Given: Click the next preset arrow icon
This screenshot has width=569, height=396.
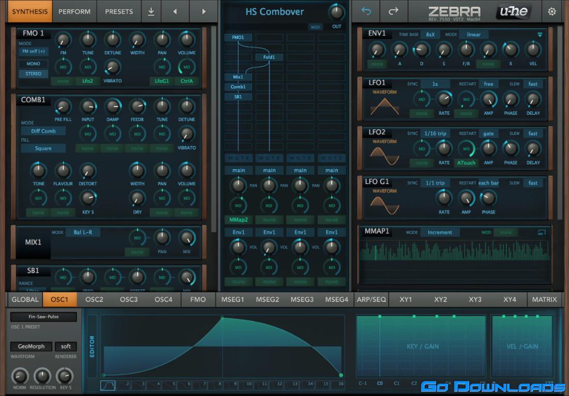Looking at the screenshot, I should click(x=204, y=11).
